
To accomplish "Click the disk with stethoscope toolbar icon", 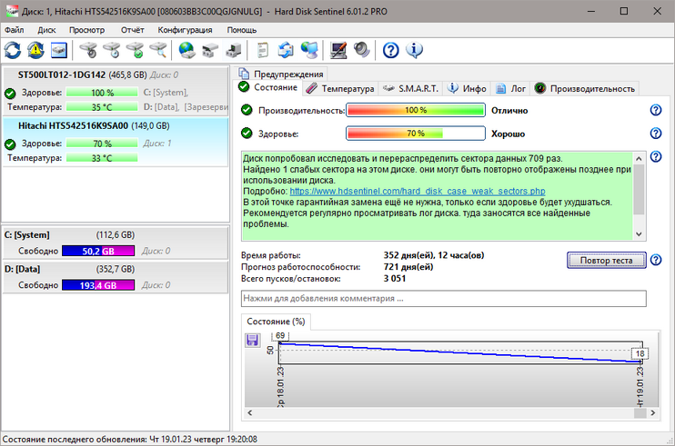I will pos(88,50).
